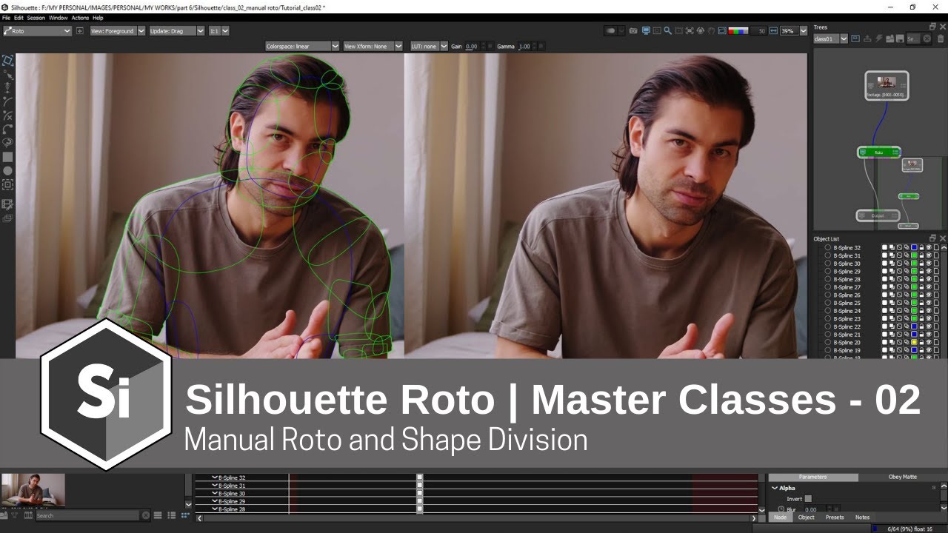Switch to the Notes tab
Image resolution: width=948 pixels, height=533 pixels.
coord(862,517)
